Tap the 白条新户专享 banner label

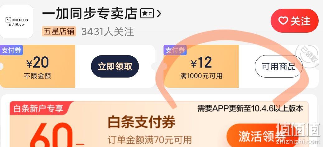[39, 108]
